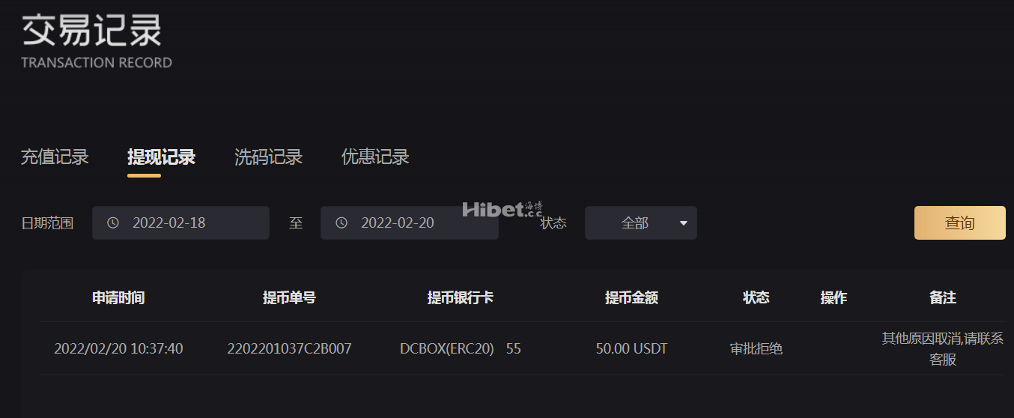Click the 申请时间 column header
The width and height of the screenshot is (1014, 418).
(118, 298)
